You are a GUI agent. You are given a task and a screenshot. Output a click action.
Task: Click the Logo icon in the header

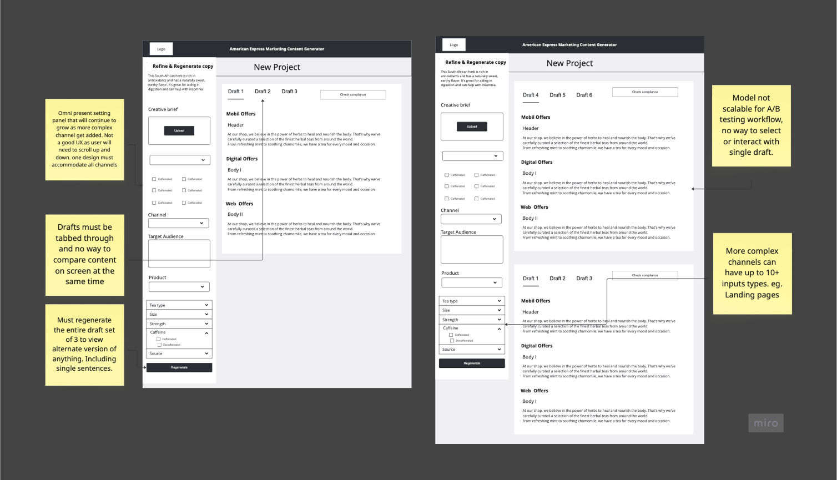point(160,48)
